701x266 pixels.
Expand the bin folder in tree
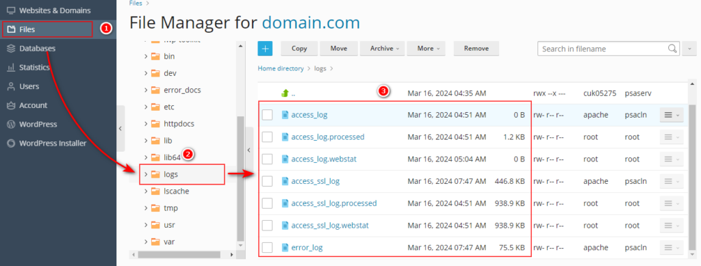146,56
